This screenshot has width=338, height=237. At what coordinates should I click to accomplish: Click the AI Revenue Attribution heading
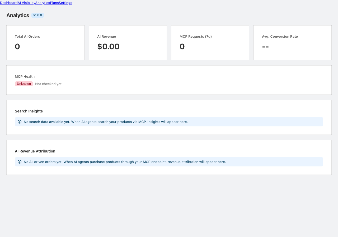35,151
